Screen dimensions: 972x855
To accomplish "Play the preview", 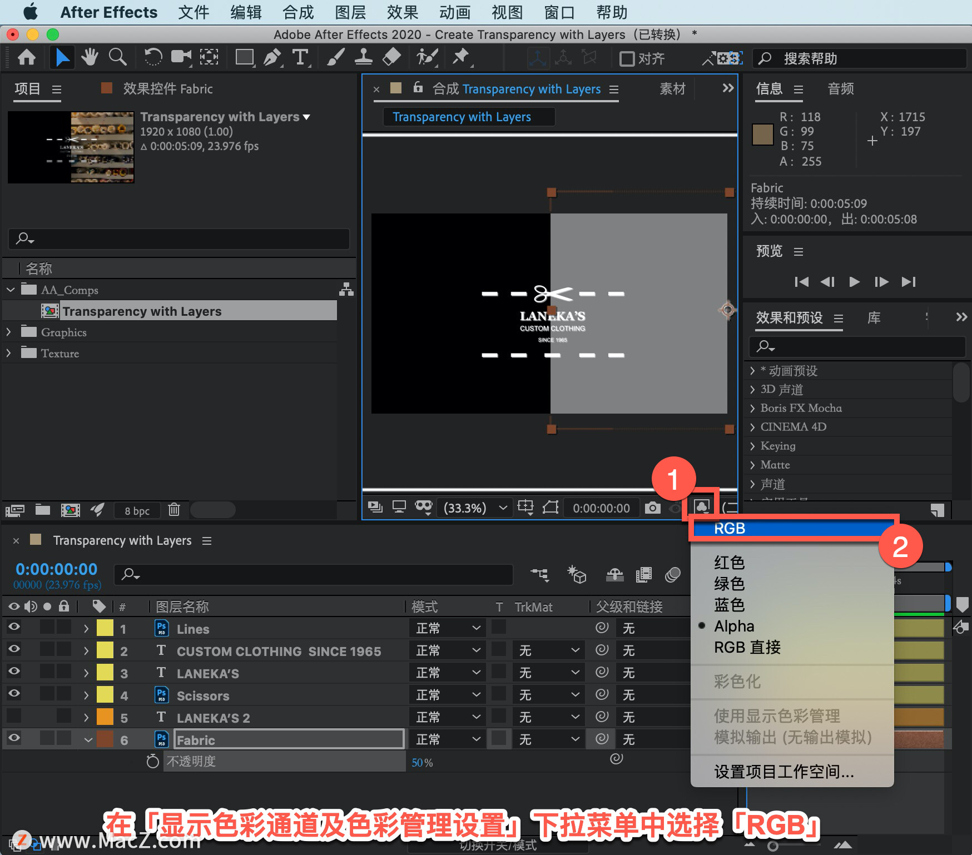I will [x=854, y=282].
